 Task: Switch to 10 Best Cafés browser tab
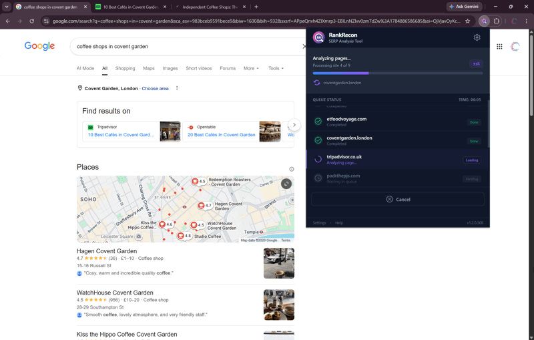pos(131,7)
